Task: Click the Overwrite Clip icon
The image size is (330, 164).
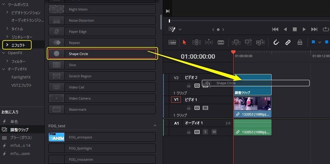Action: (x=248, y=42)
